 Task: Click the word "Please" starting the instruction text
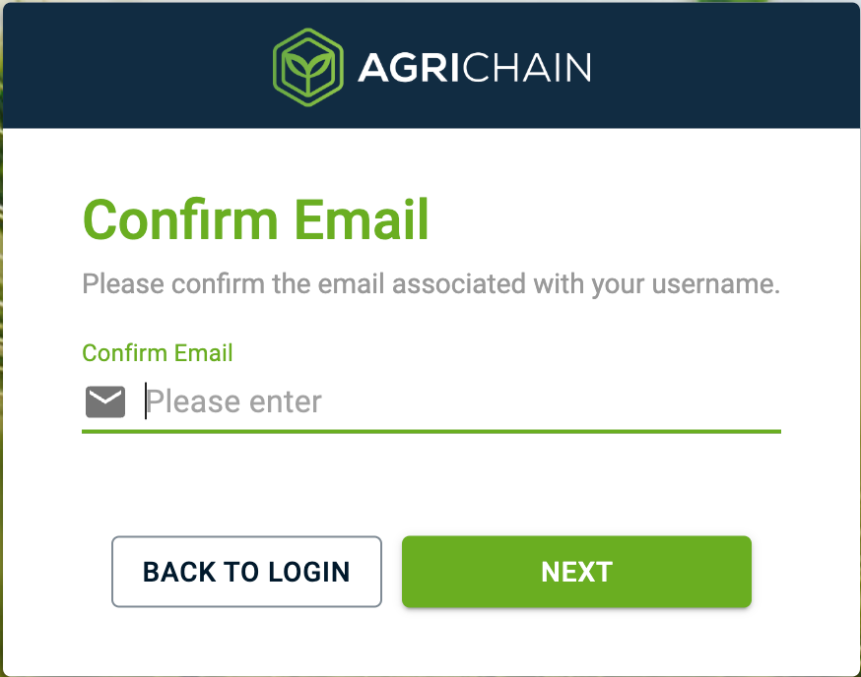[123, 285]
